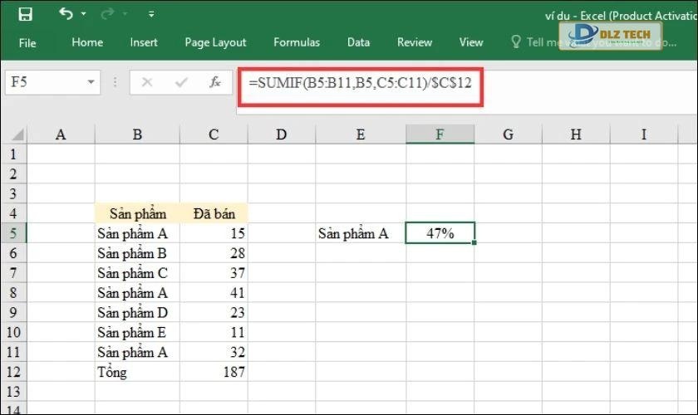This screenshot has width=698, height=415.
Task: Click the Undo arrow icon
Action: tap(66, 14)
